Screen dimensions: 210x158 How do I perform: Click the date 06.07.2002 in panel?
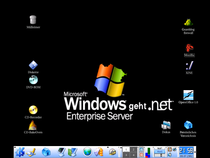coord(186,156)
